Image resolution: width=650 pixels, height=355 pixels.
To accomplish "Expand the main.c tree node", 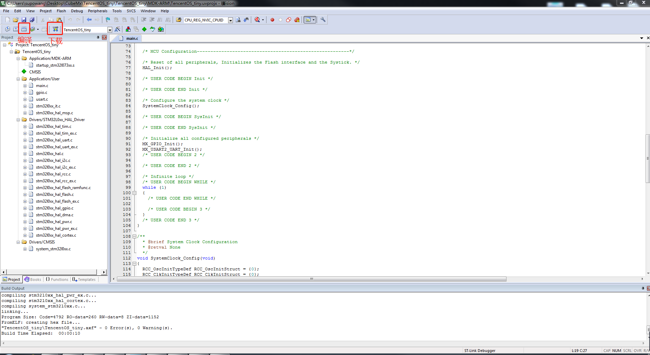I will pos(25,86).
